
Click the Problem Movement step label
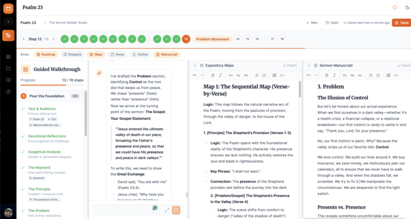tap(212, 39)
